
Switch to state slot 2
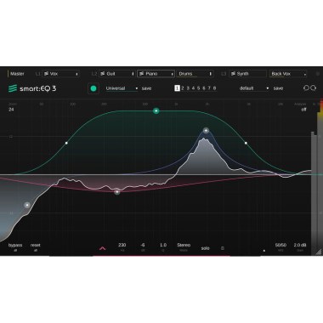click(183, 88)
